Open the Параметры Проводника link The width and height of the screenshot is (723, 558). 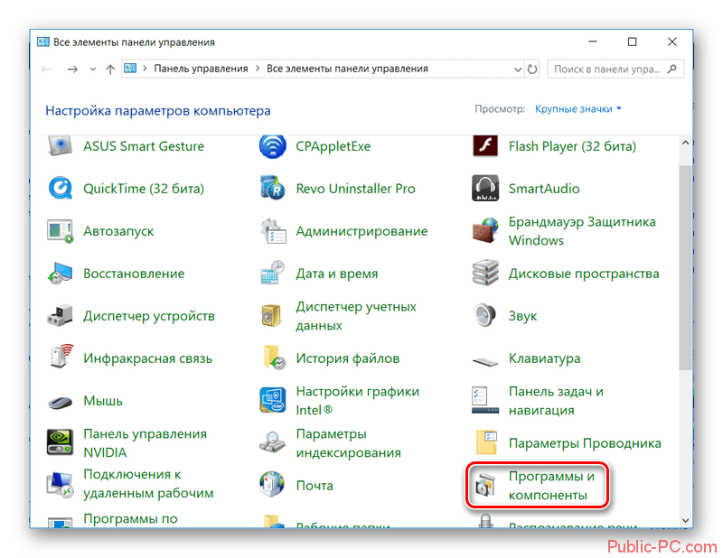tap(585, 443)
